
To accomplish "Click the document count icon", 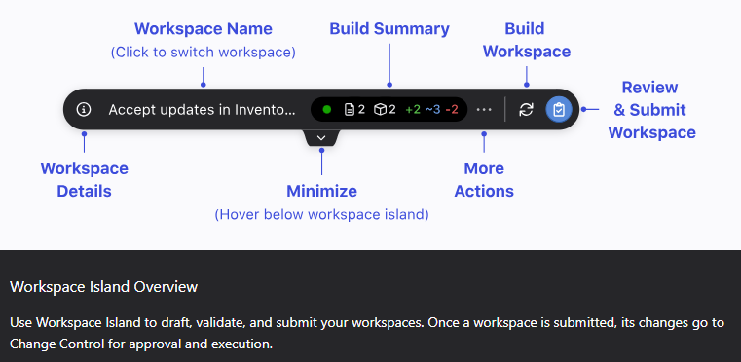I will [350, 110].
